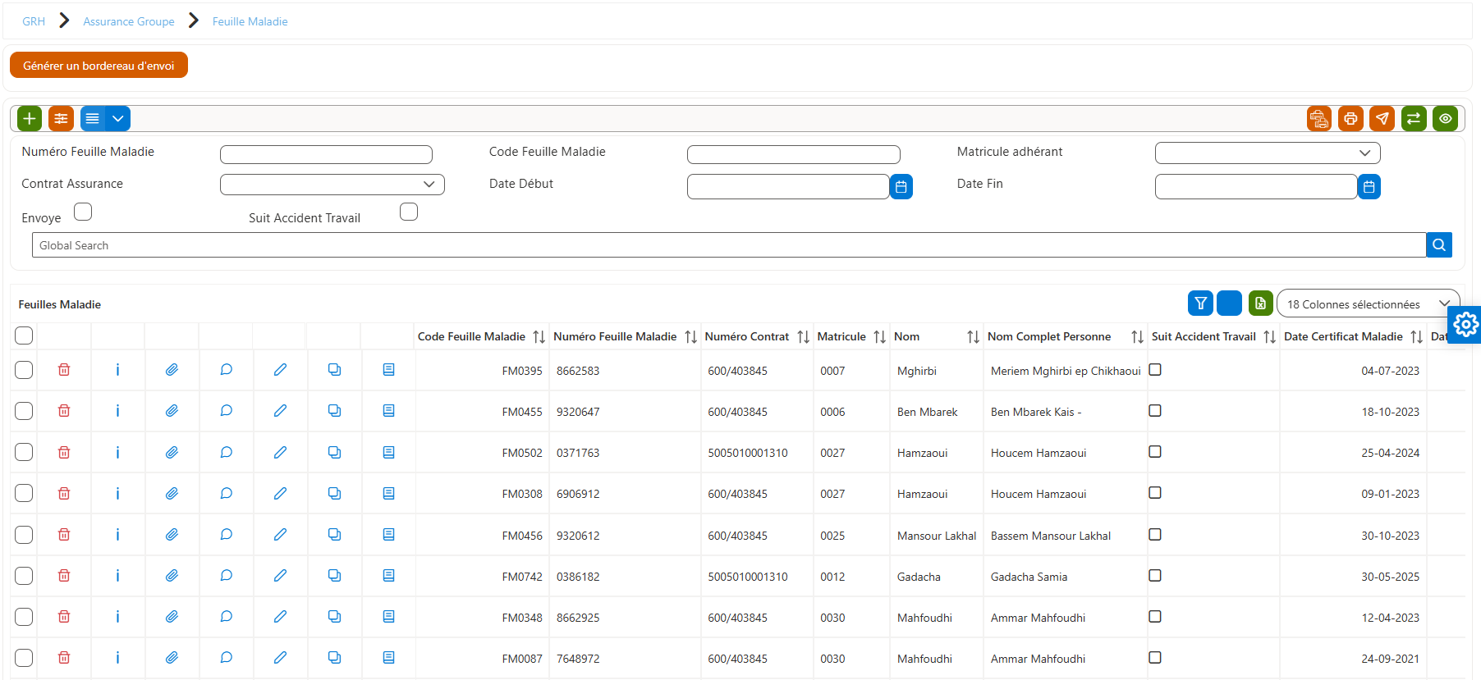Open the comment bubble for row FM0308
Image resolution: width=1481 pixels, height=680 pixels.
[x=226, y=493]
